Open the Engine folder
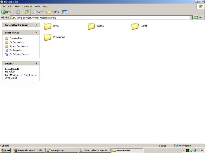Image resolution: width=205 pixels, height=153 pixels. (x=91, y=26)
